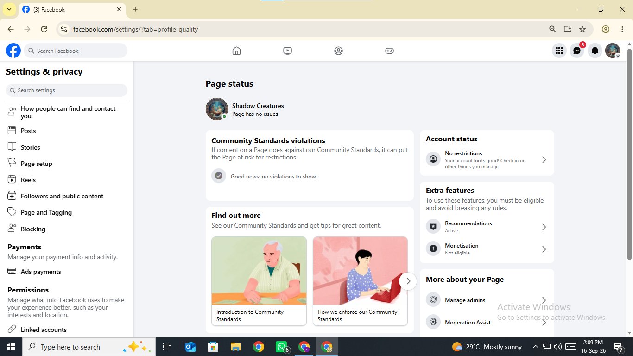Open a new browser tab
This screenshot has width=633, height=356.
coord(135,9)
